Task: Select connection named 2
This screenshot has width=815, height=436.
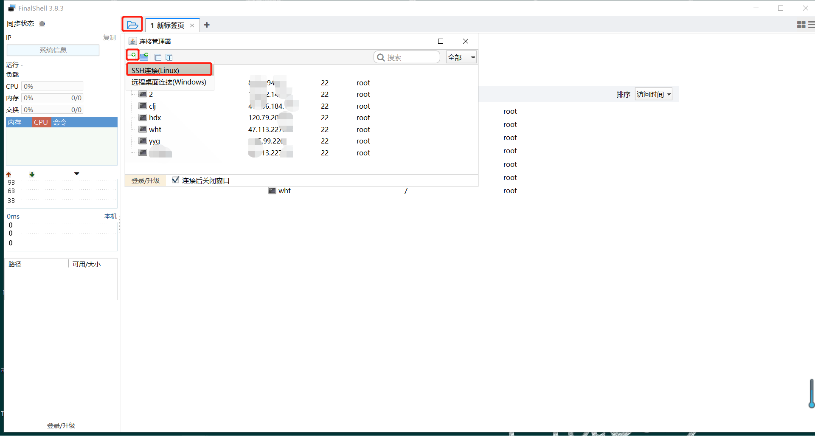Action: pyautogui.click(x=151, y=94)
